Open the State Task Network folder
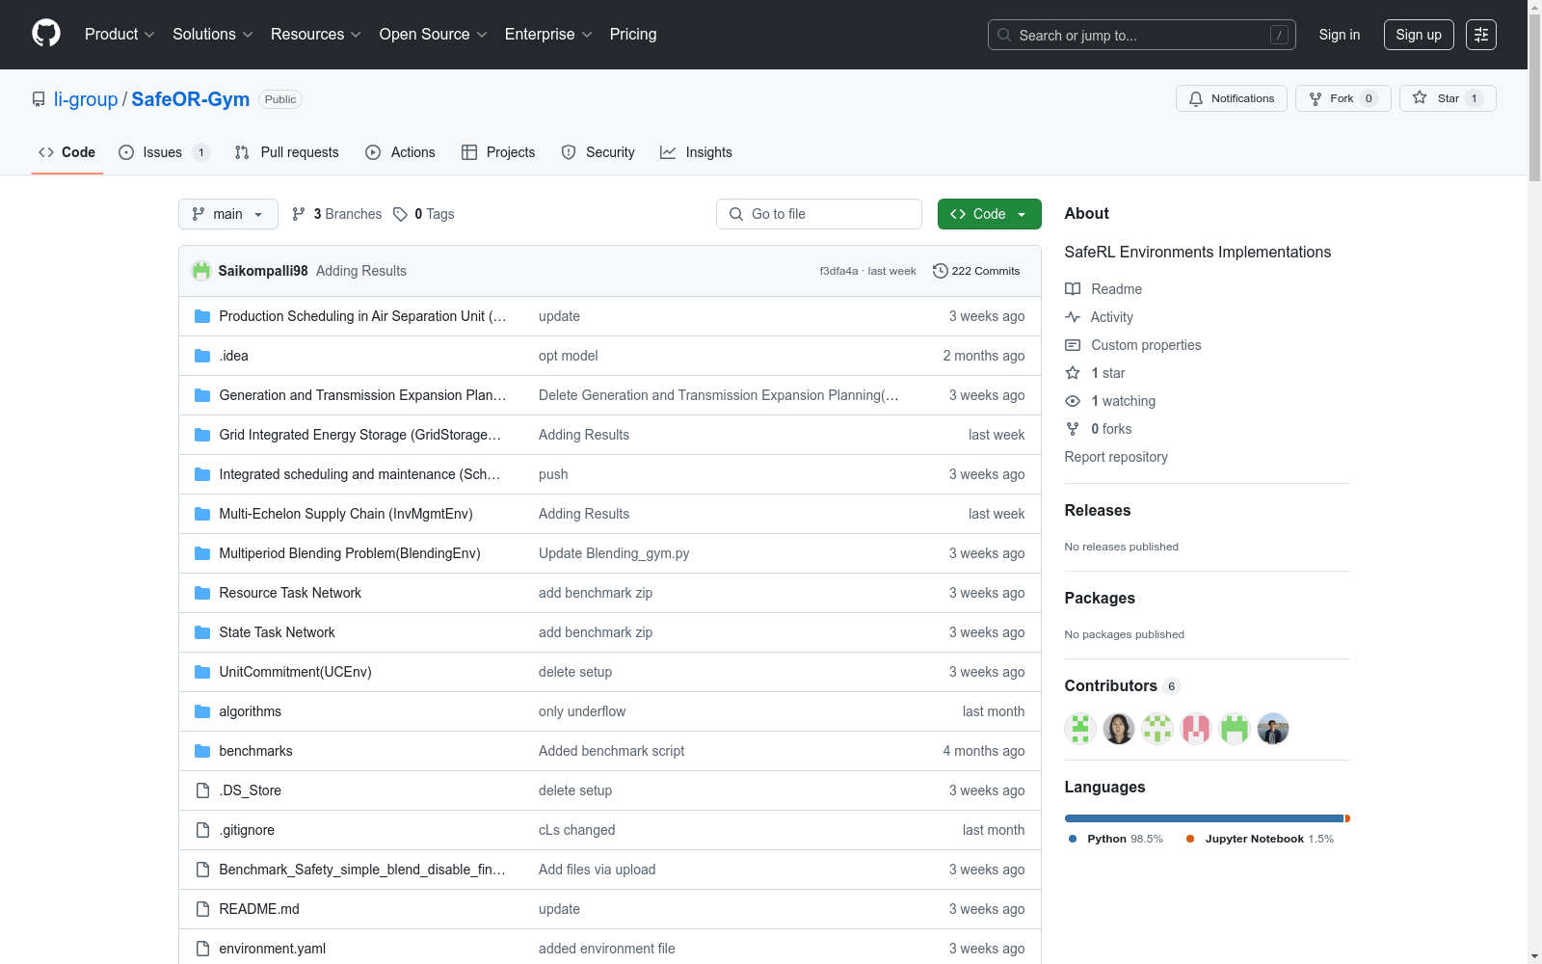This screenshot has height=964, width=1542. [x=278, y=632]
